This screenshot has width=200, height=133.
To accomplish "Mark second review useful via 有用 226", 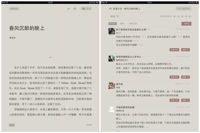I will tap(174, 77).
